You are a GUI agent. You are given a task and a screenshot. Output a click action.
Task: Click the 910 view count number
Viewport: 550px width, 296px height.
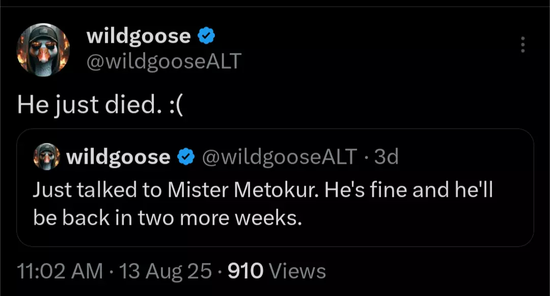(x=245, y=271)
